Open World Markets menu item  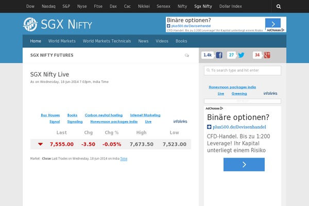click(62, 41)
